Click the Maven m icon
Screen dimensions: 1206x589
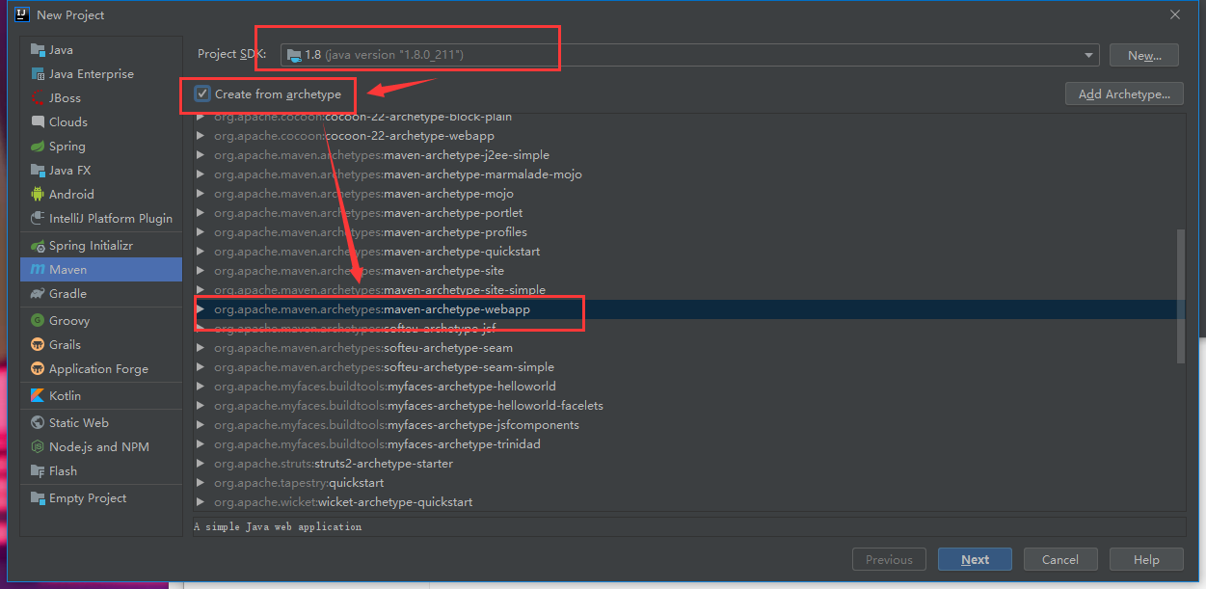[x=38, y=270]
